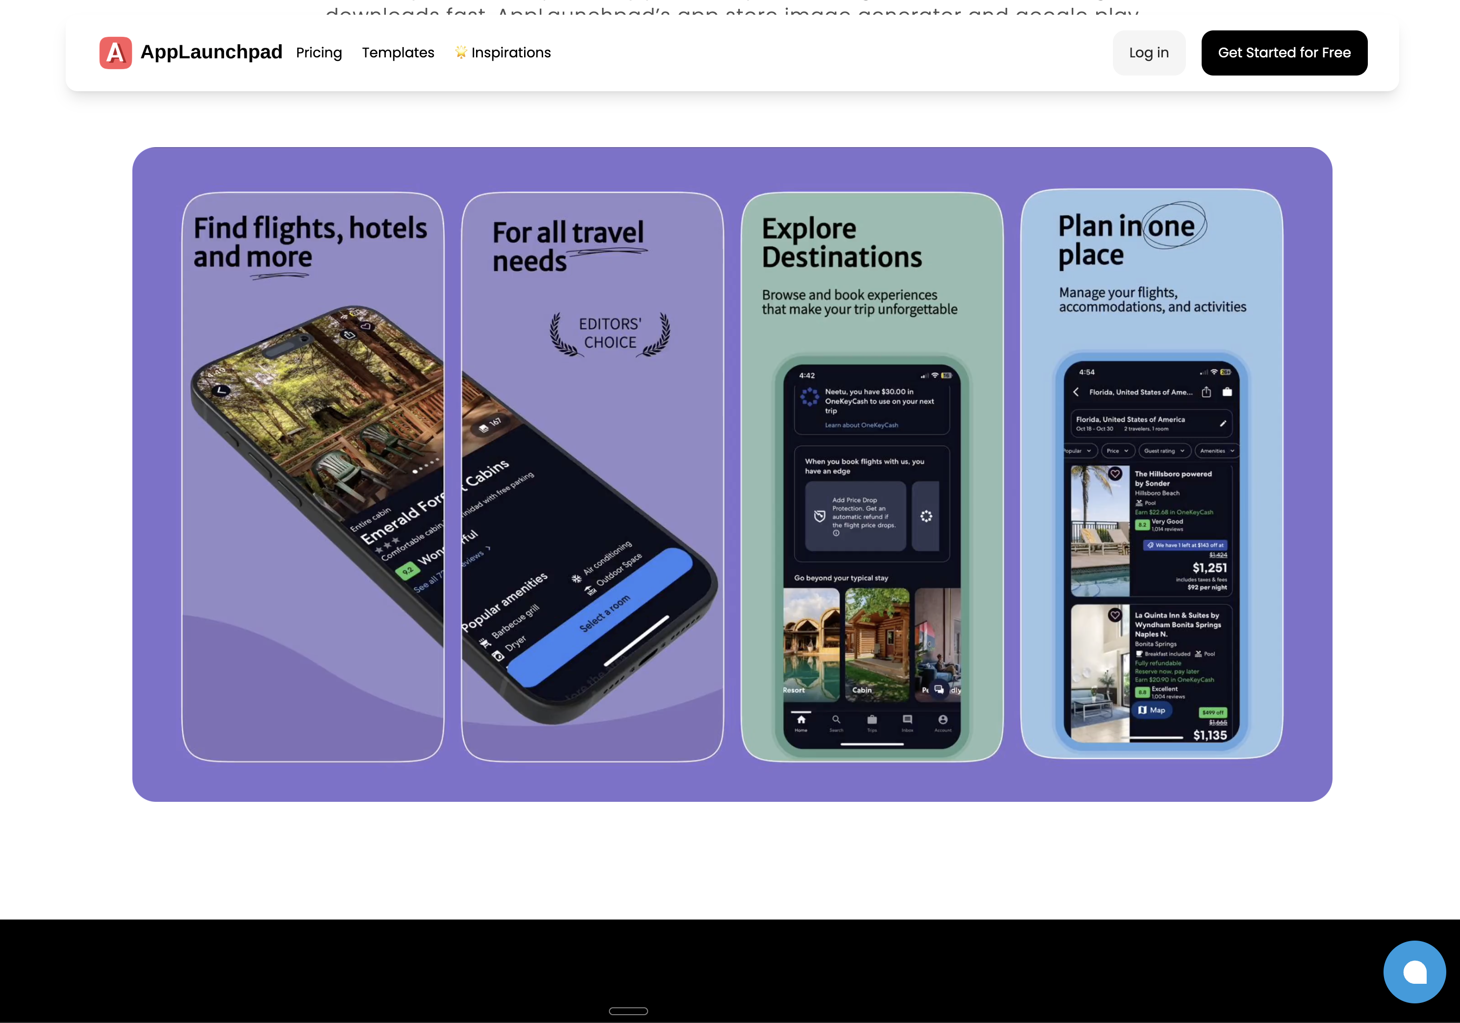
Task: Tap the share icon beside Florida title
Action: [1206, 392]
